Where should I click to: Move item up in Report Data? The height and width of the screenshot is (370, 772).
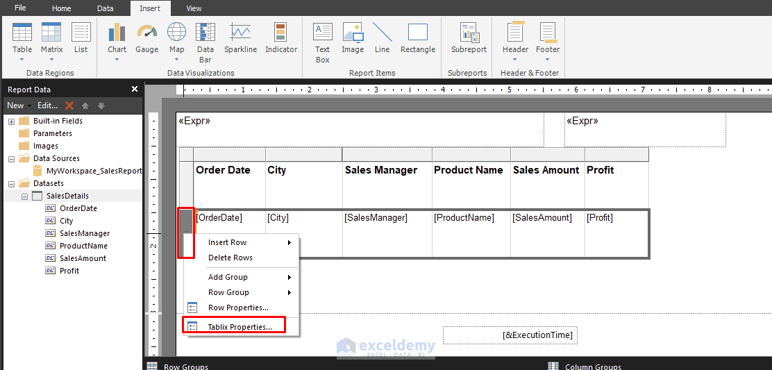(85, 106)
